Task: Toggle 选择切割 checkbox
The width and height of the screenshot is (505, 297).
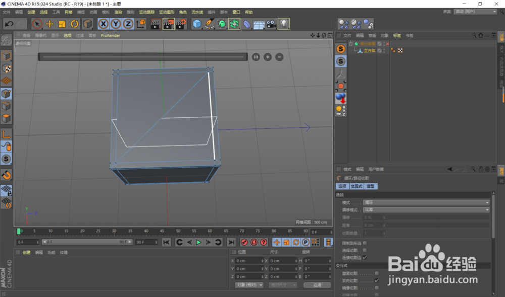Action: (365, 250)
